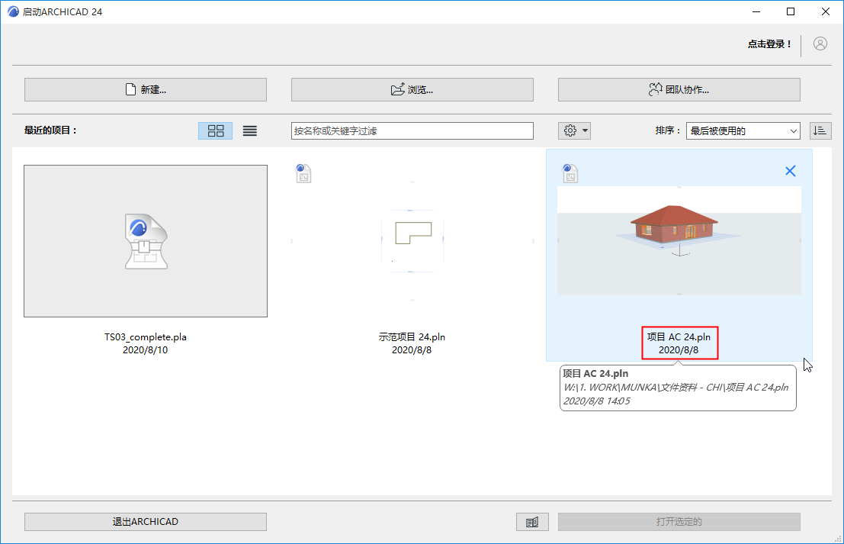This screenshot has height=544, width=844.
Task: Click the teamwork icon on 团队协作 button
Action: click(654, 89)
